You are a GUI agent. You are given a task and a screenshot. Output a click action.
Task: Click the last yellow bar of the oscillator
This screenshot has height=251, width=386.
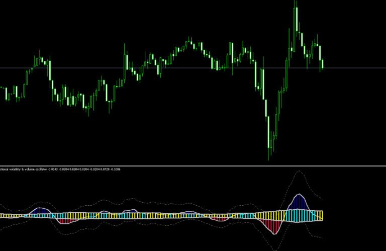(321, 216)
